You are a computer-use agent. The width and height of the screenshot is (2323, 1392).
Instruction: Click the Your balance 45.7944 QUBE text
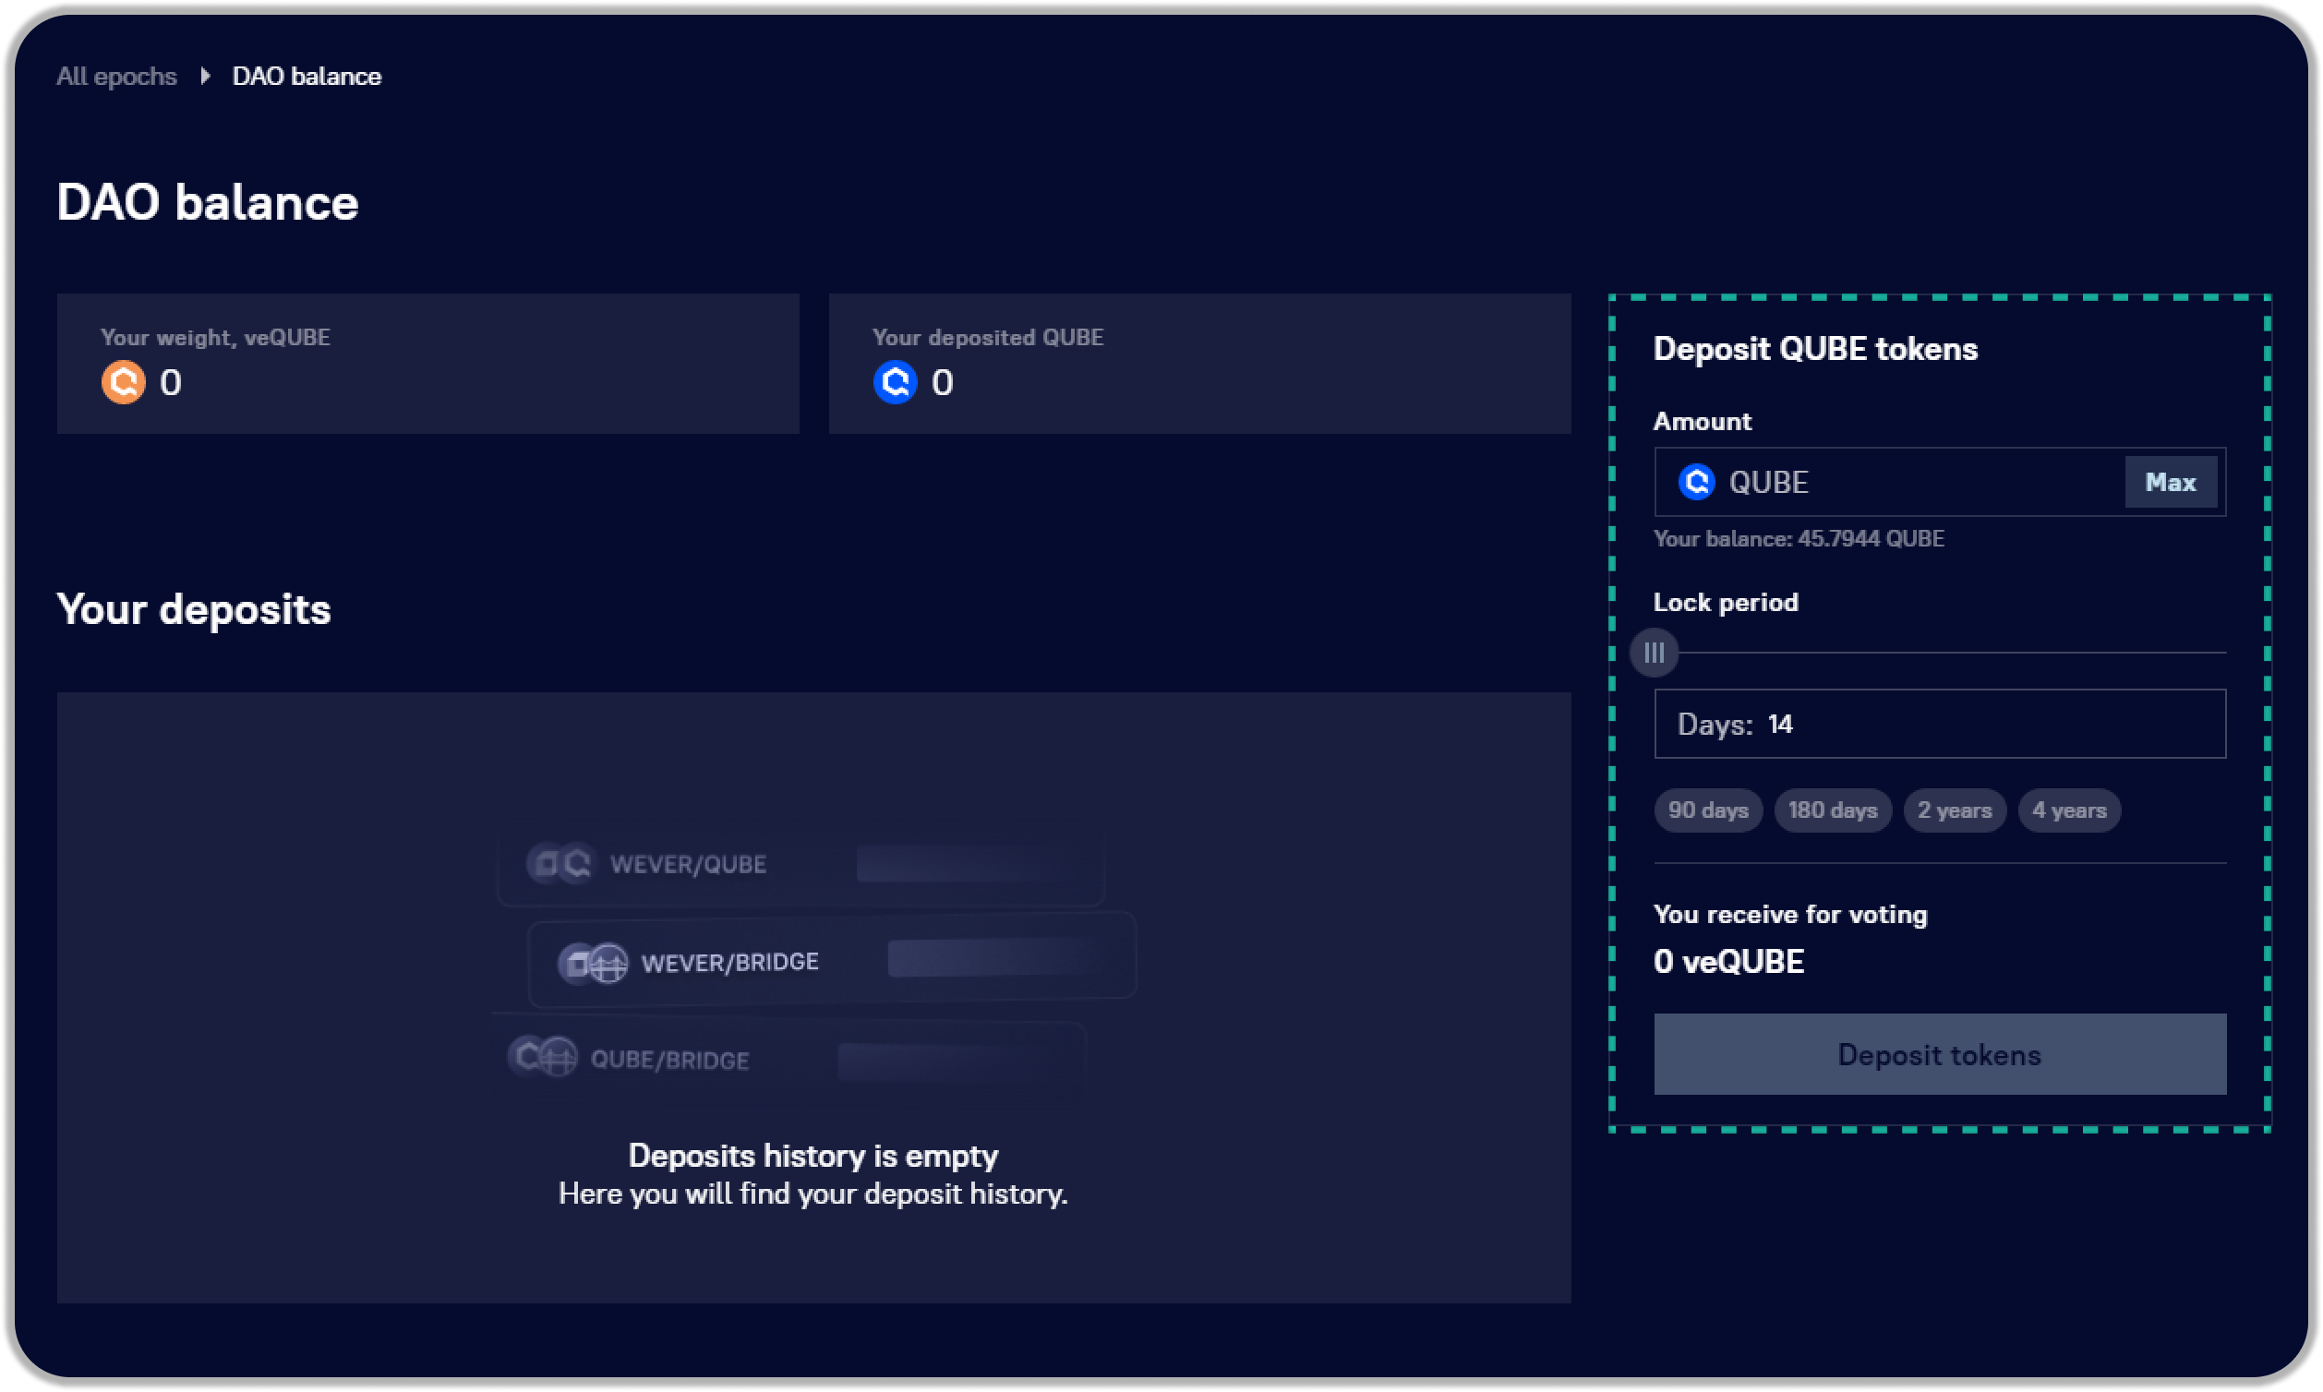[x=1798, y=538]
